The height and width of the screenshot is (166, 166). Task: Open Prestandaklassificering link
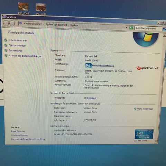tap(103, 66)
